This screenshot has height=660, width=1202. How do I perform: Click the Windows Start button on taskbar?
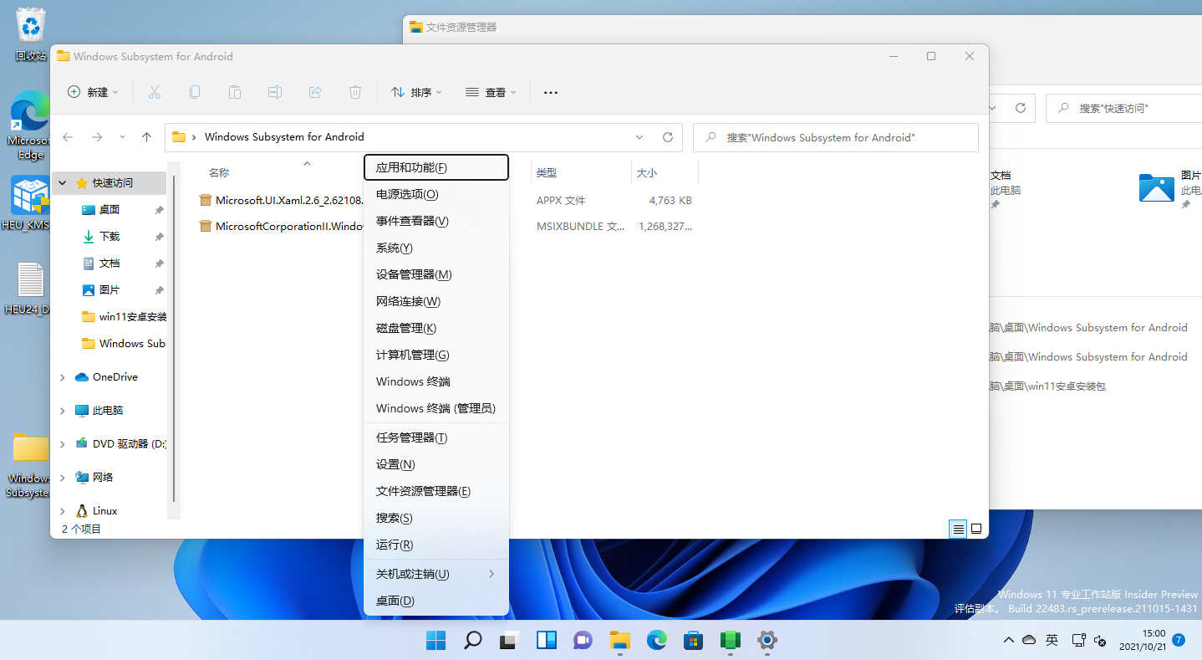[435, 640]
